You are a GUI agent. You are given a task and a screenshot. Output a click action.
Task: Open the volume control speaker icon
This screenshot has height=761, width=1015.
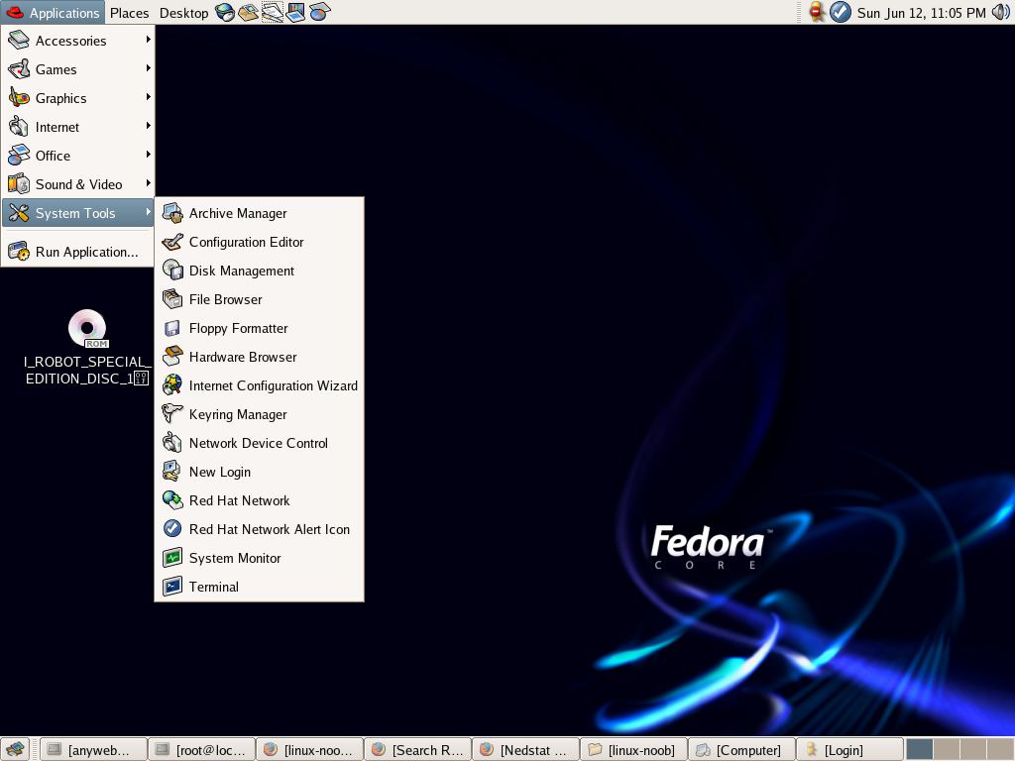(1001, 12)
